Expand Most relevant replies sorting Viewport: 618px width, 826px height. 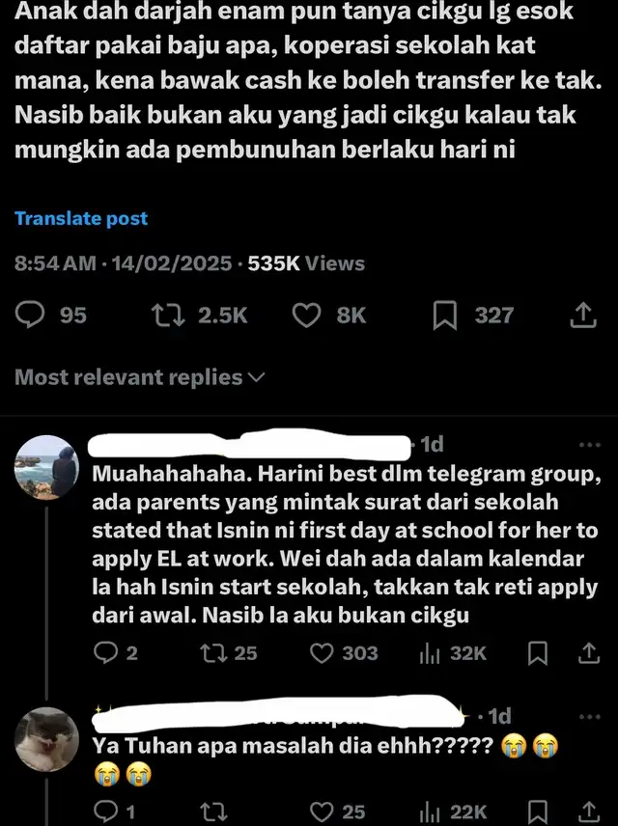140,377
